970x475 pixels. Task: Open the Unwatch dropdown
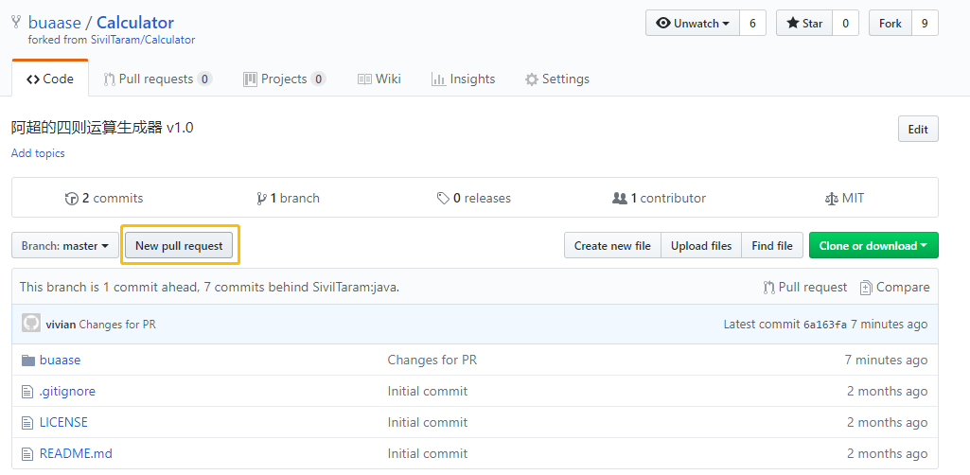693,24
